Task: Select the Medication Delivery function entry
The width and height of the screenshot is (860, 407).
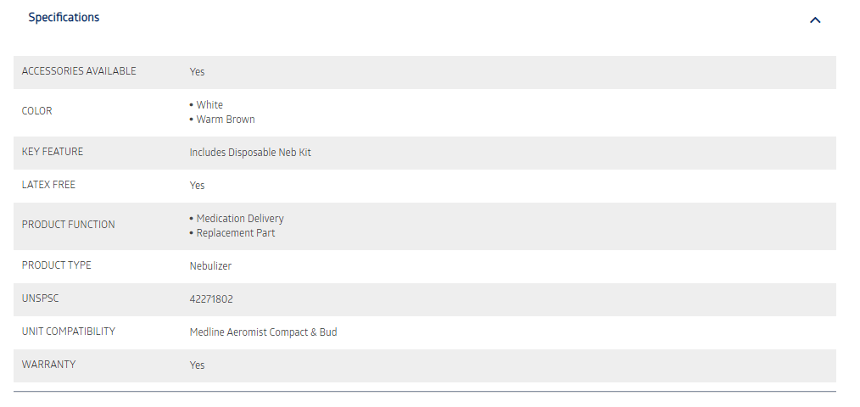Action: 240,219
